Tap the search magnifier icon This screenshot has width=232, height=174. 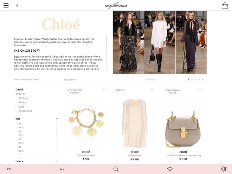tap(116, 169)
